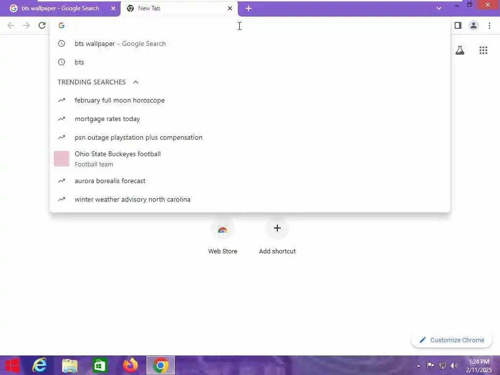Image resolution: width=500 pixels, height=375 pixels.
Task: Open the profile avatar icon
Action: coord(474,25)
